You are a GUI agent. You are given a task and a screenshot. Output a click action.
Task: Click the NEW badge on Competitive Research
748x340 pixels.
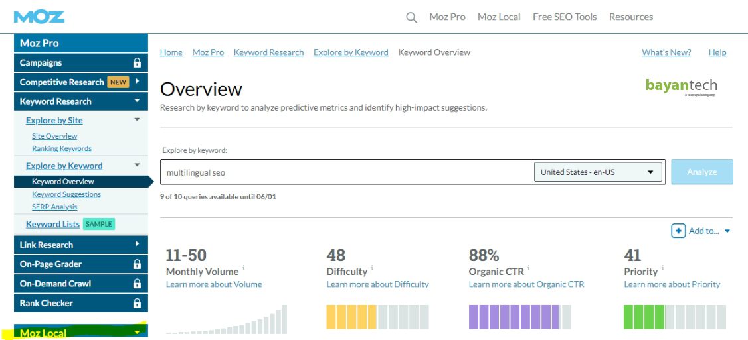tap(118, 82)
